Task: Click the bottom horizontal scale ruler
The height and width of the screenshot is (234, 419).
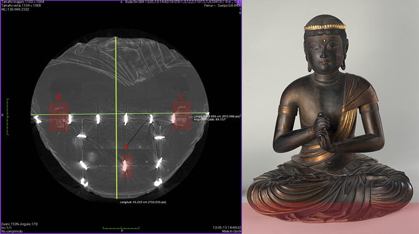Action: [122, 227]
